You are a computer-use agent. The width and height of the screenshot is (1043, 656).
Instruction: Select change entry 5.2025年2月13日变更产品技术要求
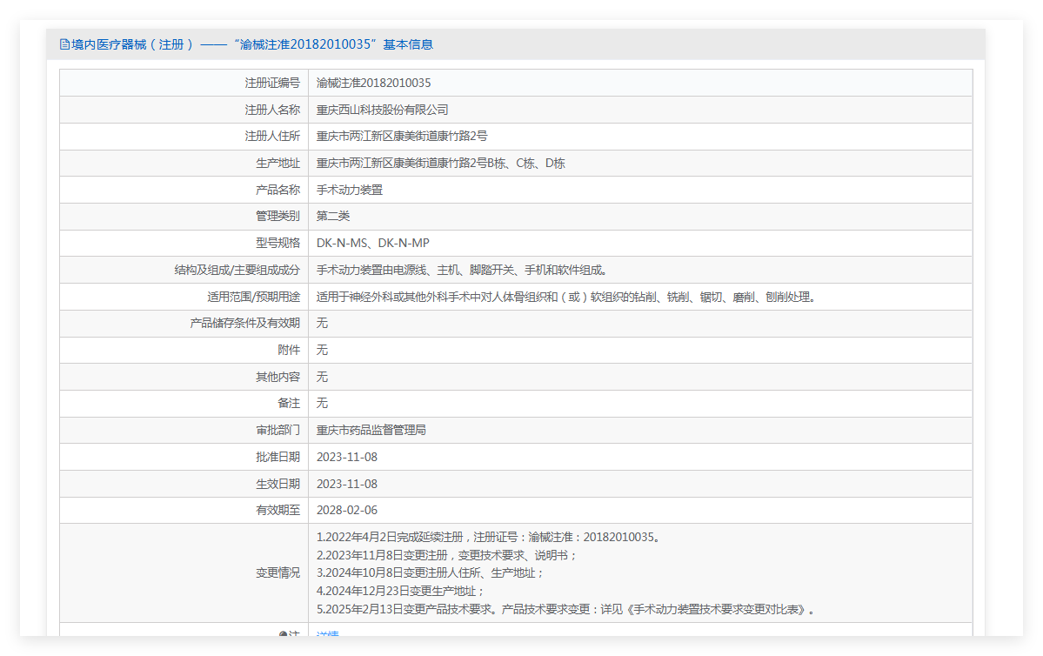[x=566, y=609]
